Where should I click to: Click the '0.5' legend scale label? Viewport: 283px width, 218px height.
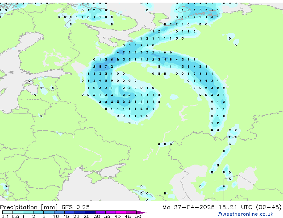click(16, 216)
